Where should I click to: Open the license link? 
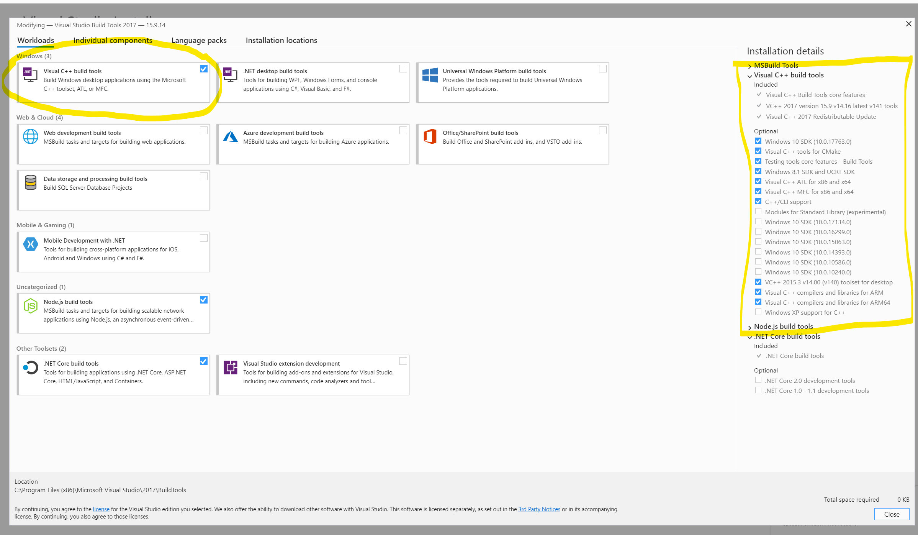(x=101, y=509)
